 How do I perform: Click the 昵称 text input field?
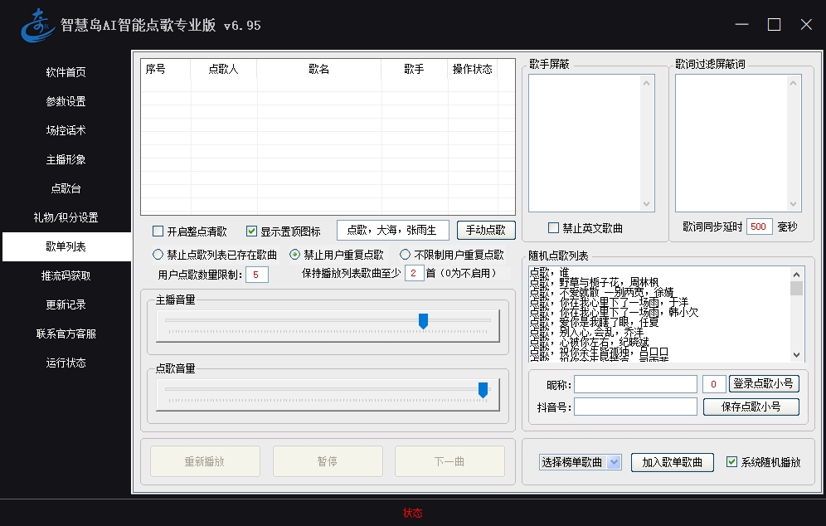635,384
